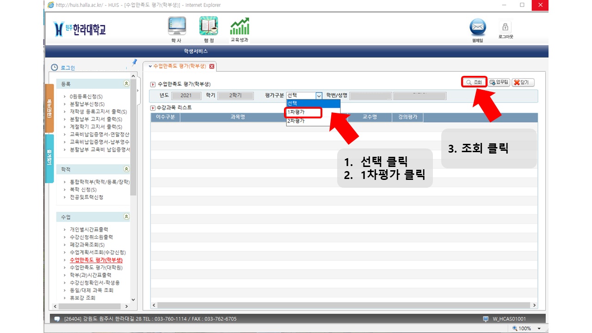The image size is (592, 333).
Task: Click the zoom 100% magnifier icon
Action: click(x=515, y=328)
